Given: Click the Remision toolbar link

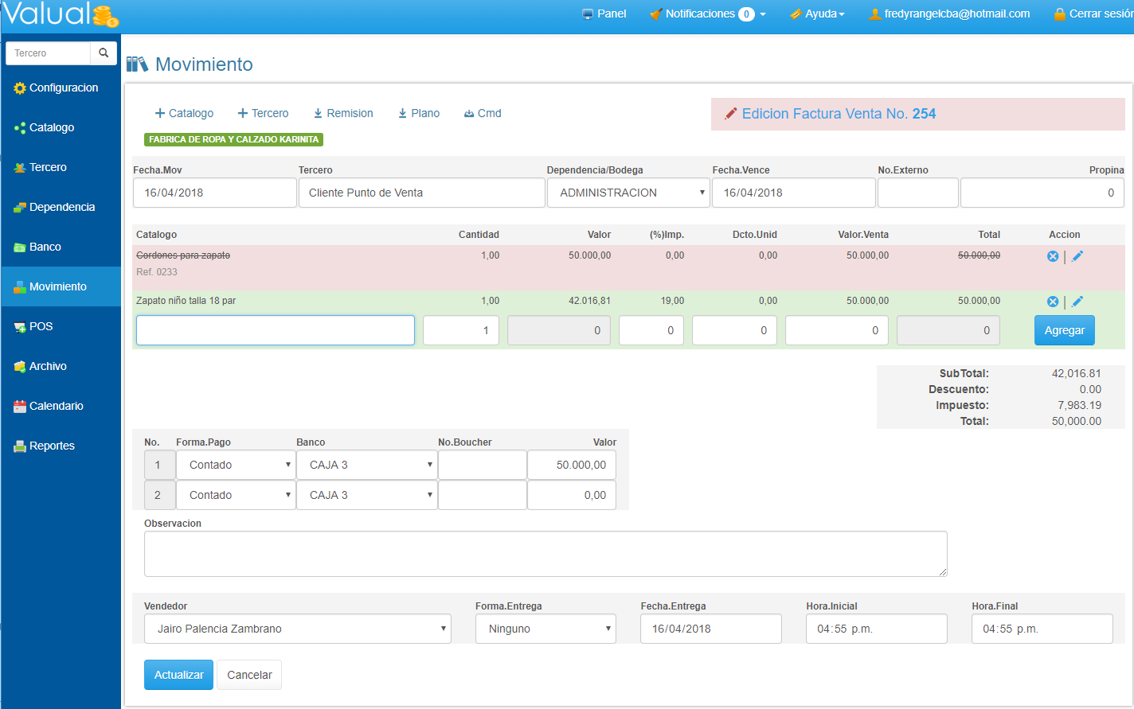Looking at the screenshot, I should coord(343,113).
